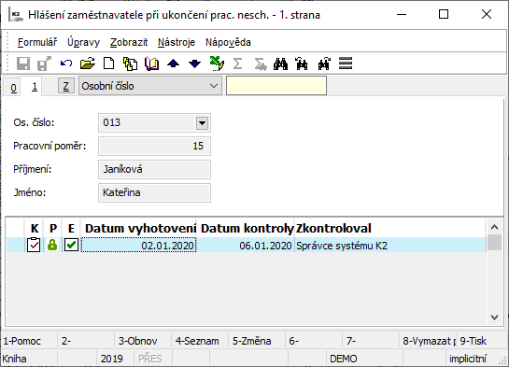Click the 6- function key slot
Screen dimensions: 509x367
[x=314, y=341]
